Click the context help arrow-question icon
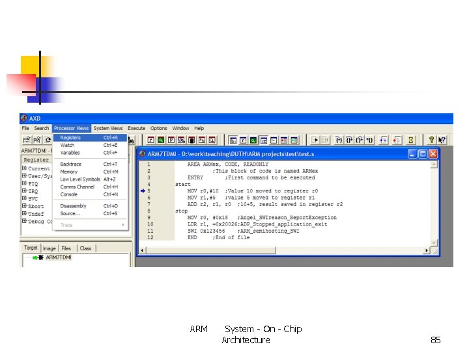The image size is (469, 351). point(442,140)
